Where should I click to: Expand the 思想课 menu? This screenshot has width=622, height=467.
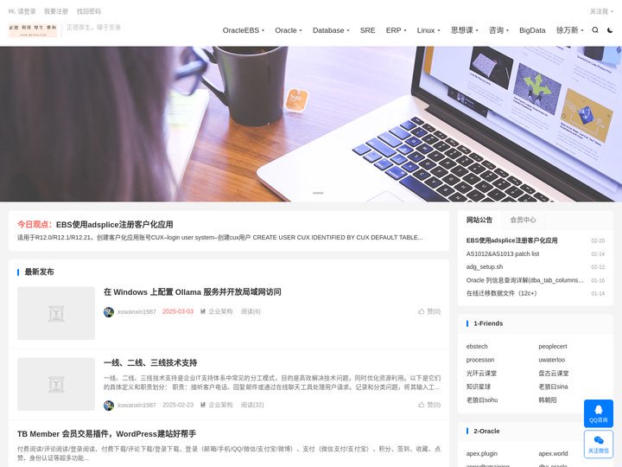pos(465,30)
